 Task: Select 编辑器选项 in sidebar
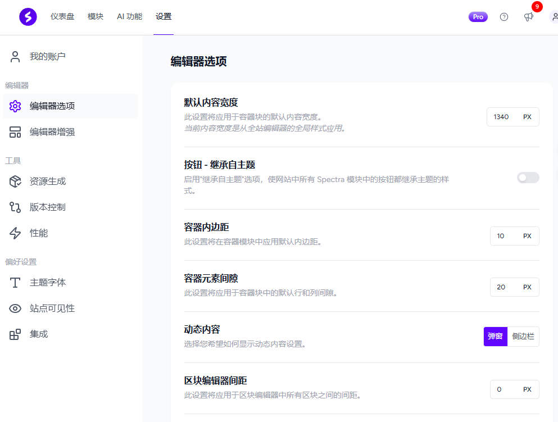pos(70,106)
